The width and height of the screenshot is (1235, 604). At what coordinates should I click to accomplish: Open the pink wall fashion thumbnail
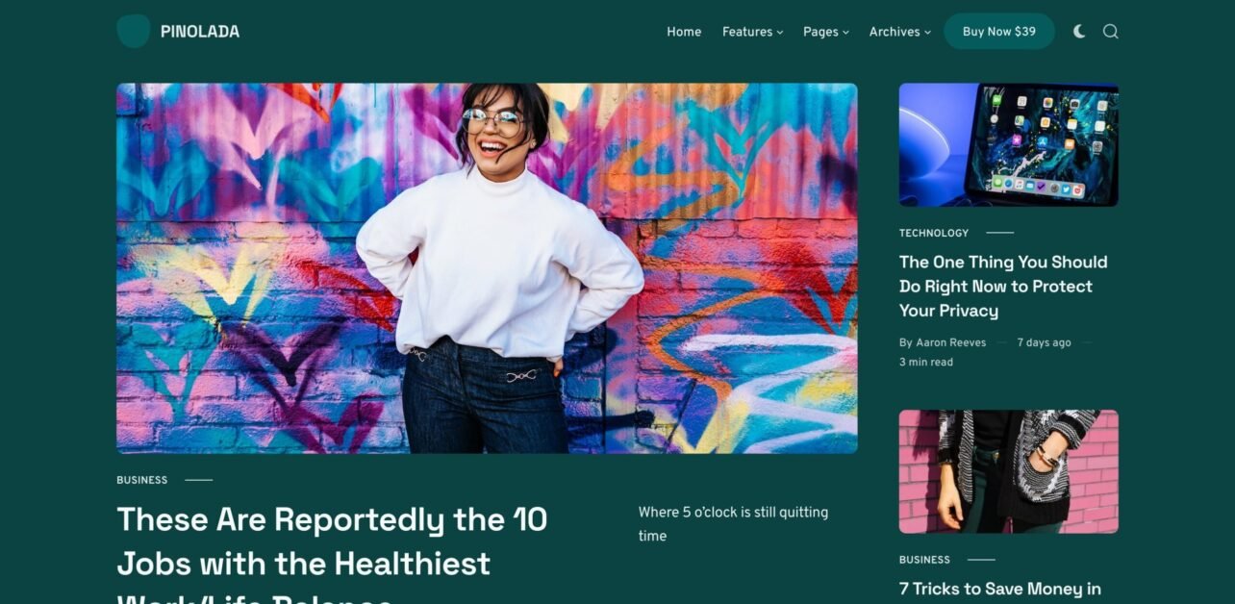(1008, 471)
